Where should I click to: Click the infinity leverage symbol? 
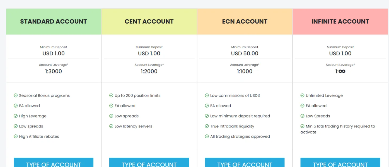click(342, 71)
